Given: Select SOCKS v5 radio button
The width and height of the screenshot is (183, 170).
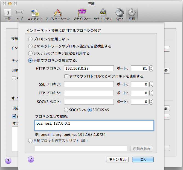Looking at the screenshot, I should [x=89, y=110].
